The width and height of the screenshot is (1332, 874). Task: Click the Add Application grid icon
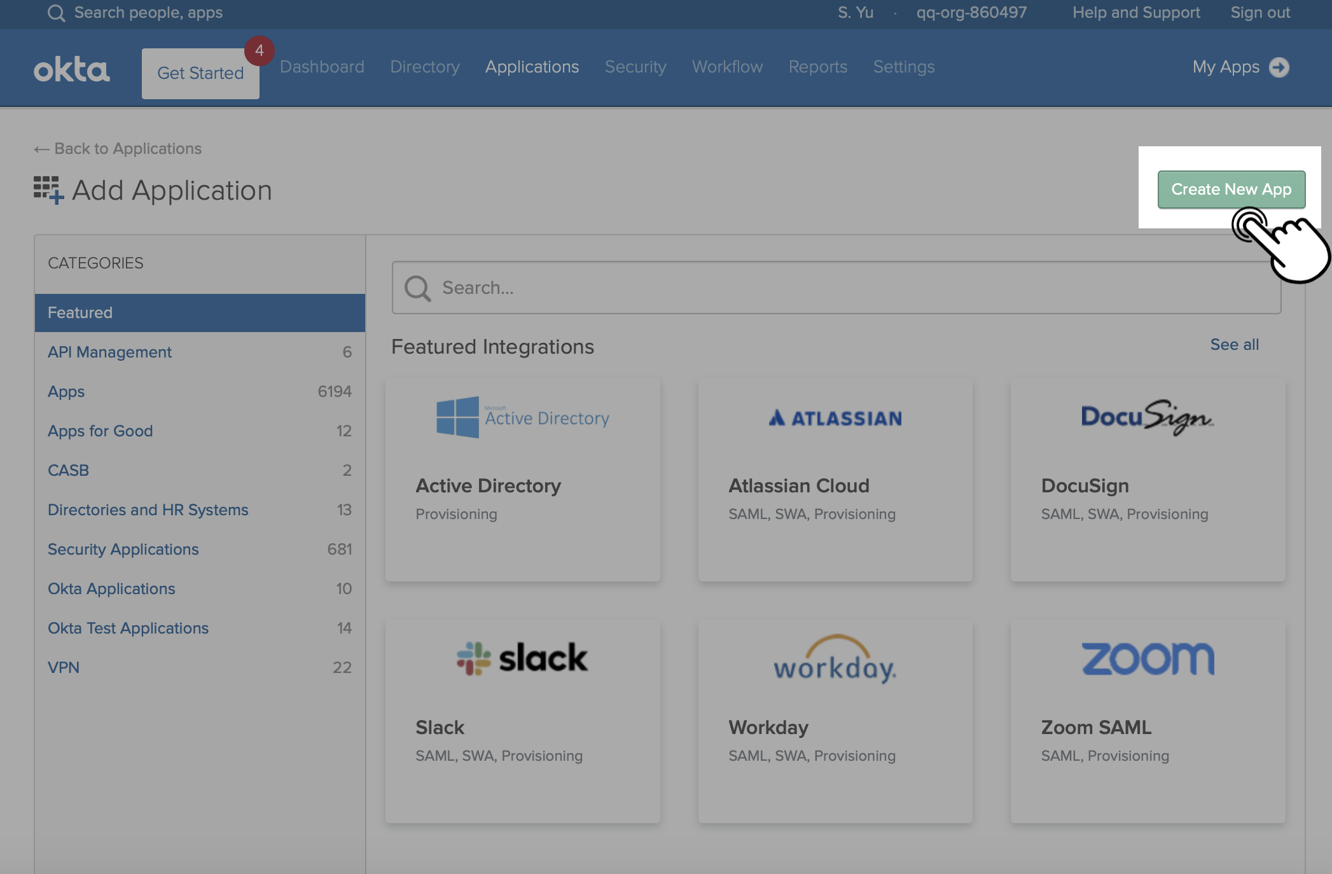47,190
